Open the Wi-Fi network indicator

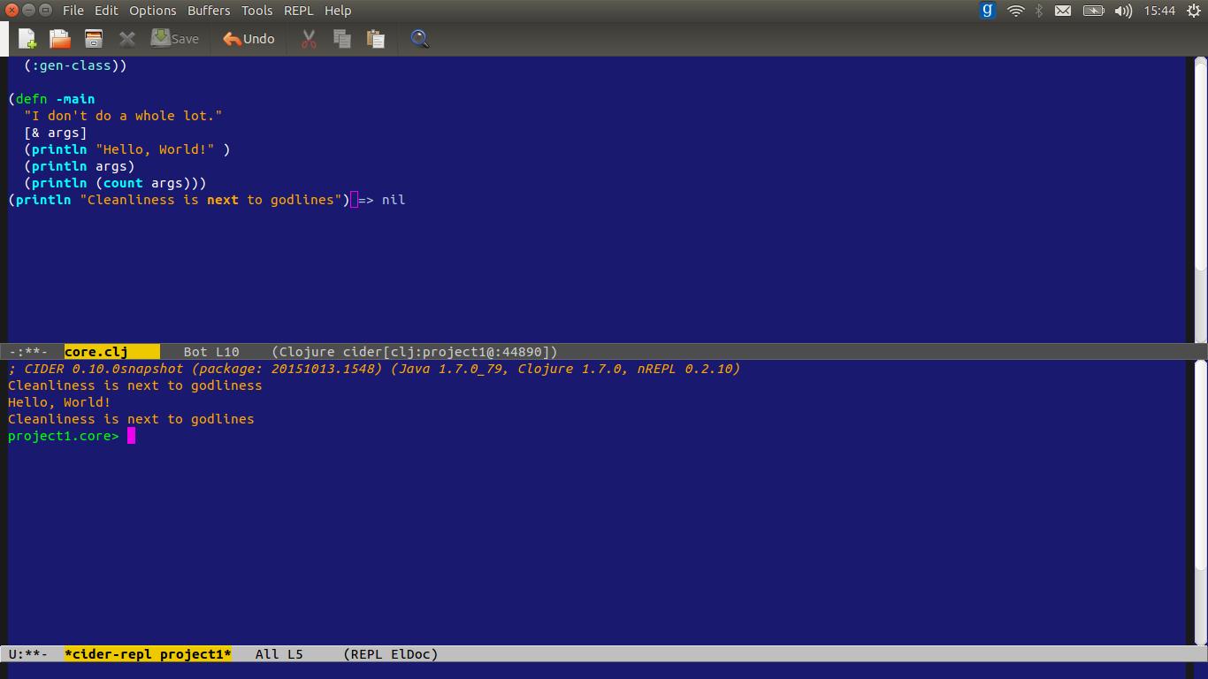click(1015, 11)
